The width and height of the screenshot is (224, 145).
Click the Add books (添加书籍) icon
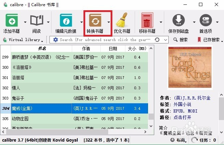pyautogui.click(x=12, y=20)
